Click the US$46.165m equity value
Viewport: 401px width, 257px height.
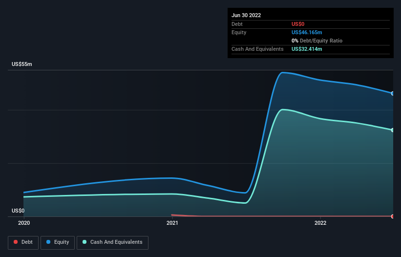(x=307, y=32)
